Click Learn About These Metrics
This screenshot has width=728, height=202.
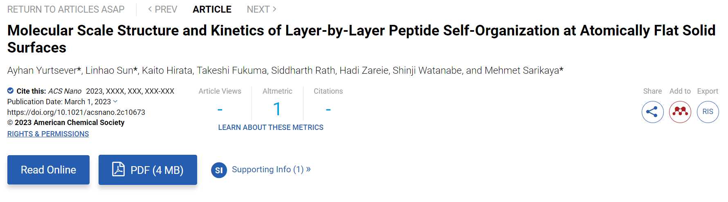tap(271, 127)
